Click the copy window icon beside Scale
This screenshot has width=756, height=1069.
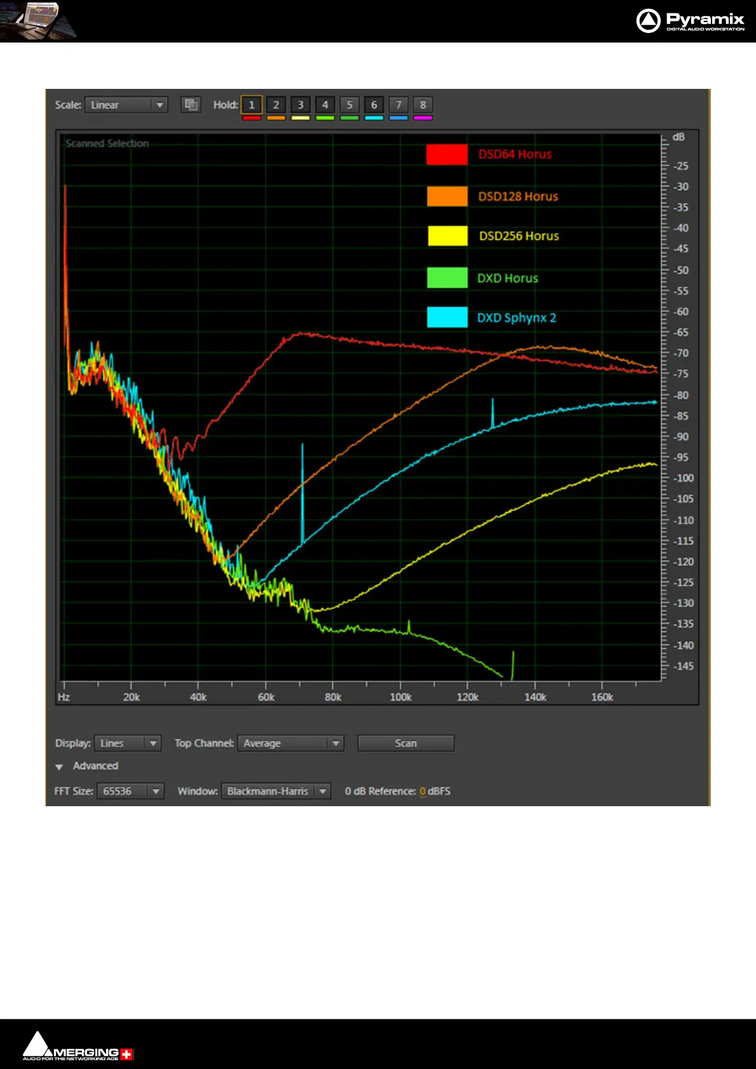pyautogui.click(x=191, y=105)
